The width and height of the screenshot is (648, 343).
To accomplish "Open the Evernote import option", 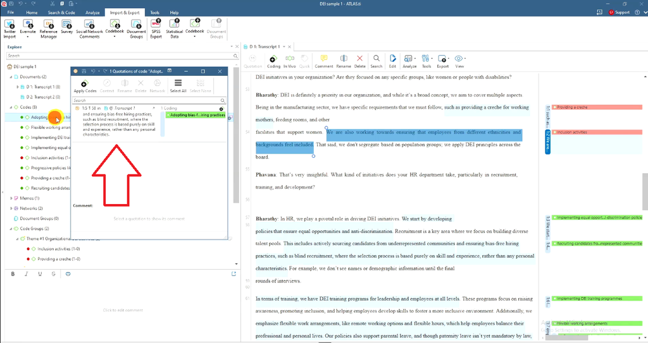I will click(x=28, y=28).
